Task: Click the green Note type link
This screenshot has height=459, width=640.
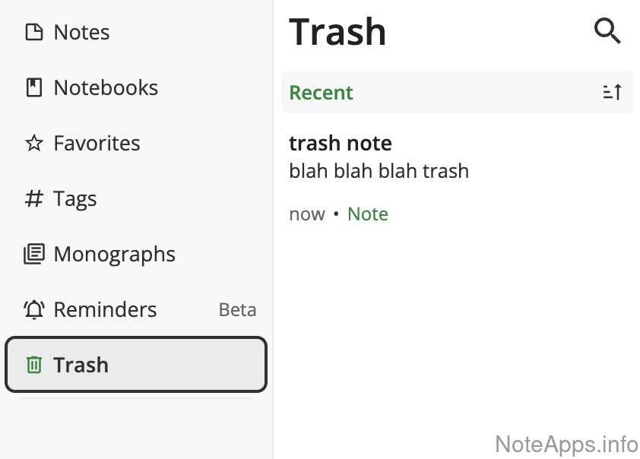Action: [x=368, y=214]
